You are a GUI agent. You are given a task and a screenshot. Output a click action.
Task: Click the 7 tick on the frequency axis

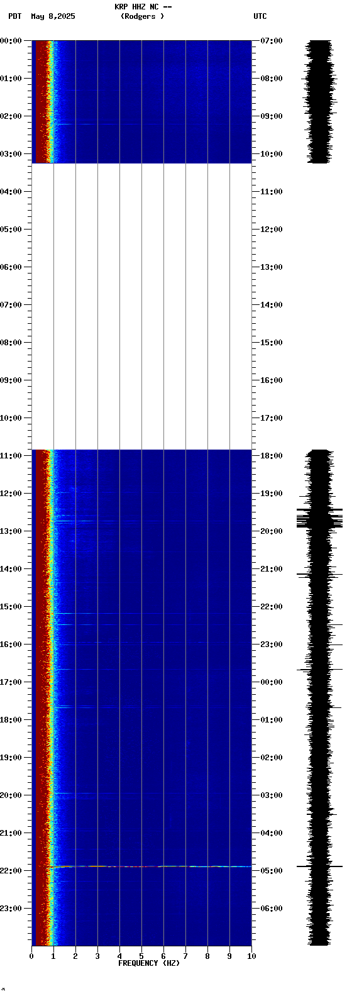click(185, 956)
